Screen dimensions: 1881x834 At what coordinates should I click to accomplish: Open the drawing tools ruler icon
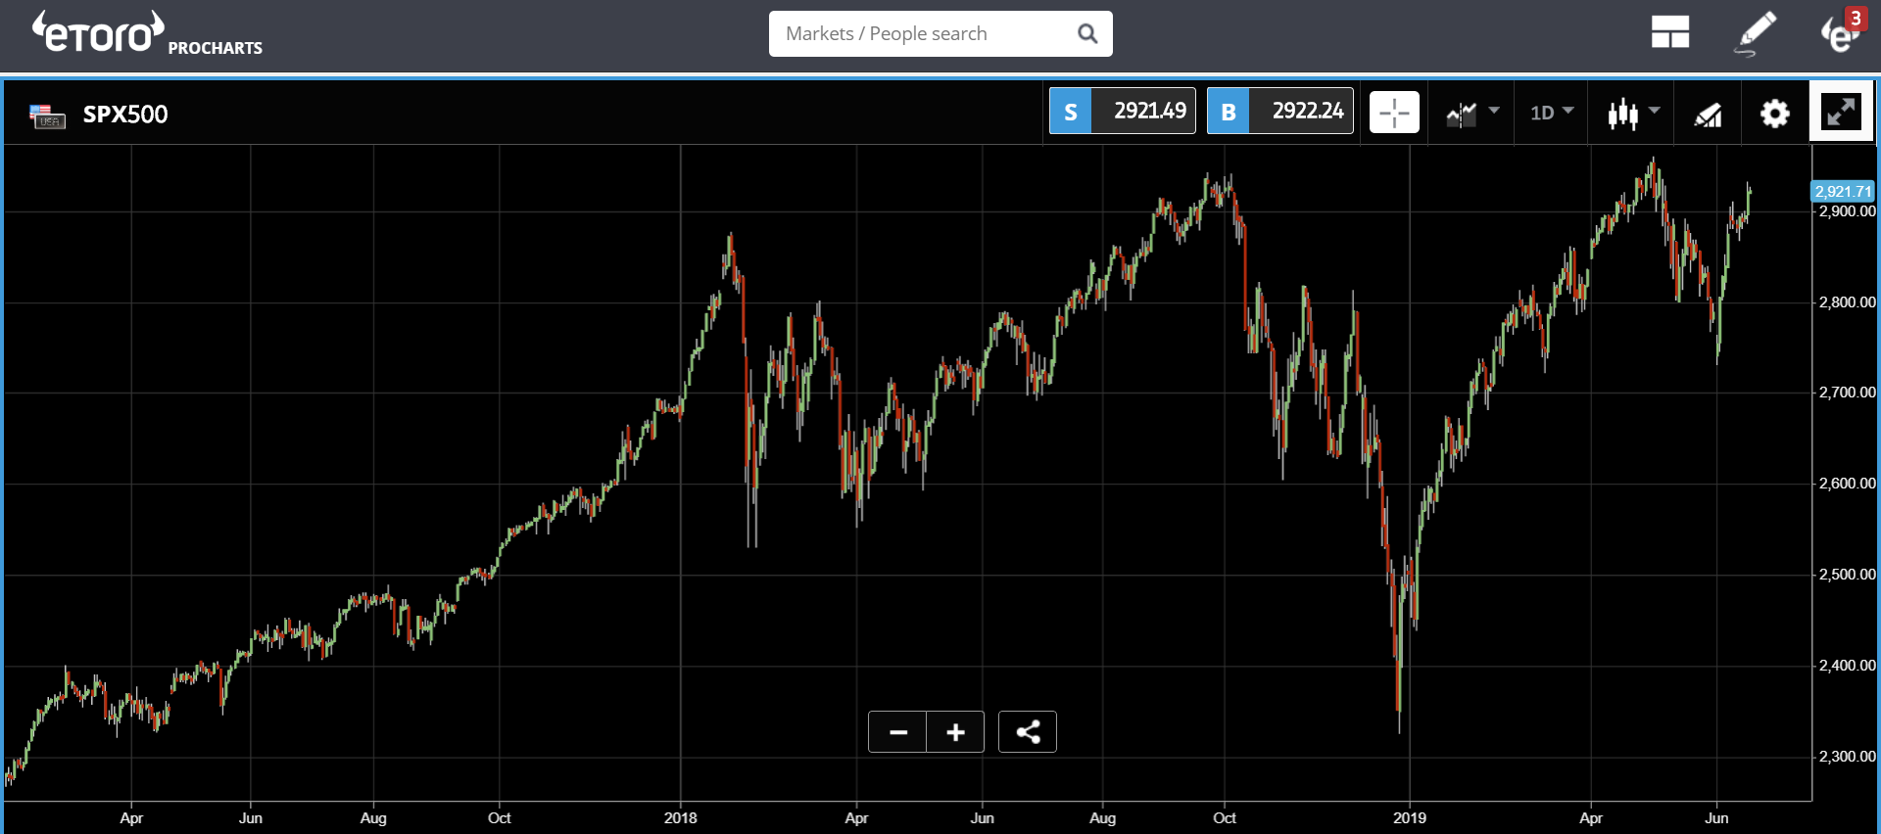pyautogui.click(x=1708, y=115)
